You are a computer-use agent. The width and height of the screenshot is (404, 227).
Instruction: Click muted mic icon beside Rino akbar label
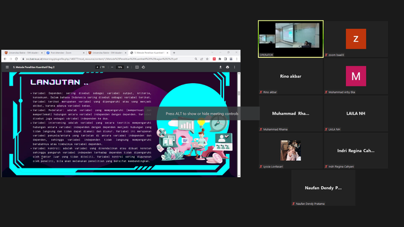tap(261, 92)
